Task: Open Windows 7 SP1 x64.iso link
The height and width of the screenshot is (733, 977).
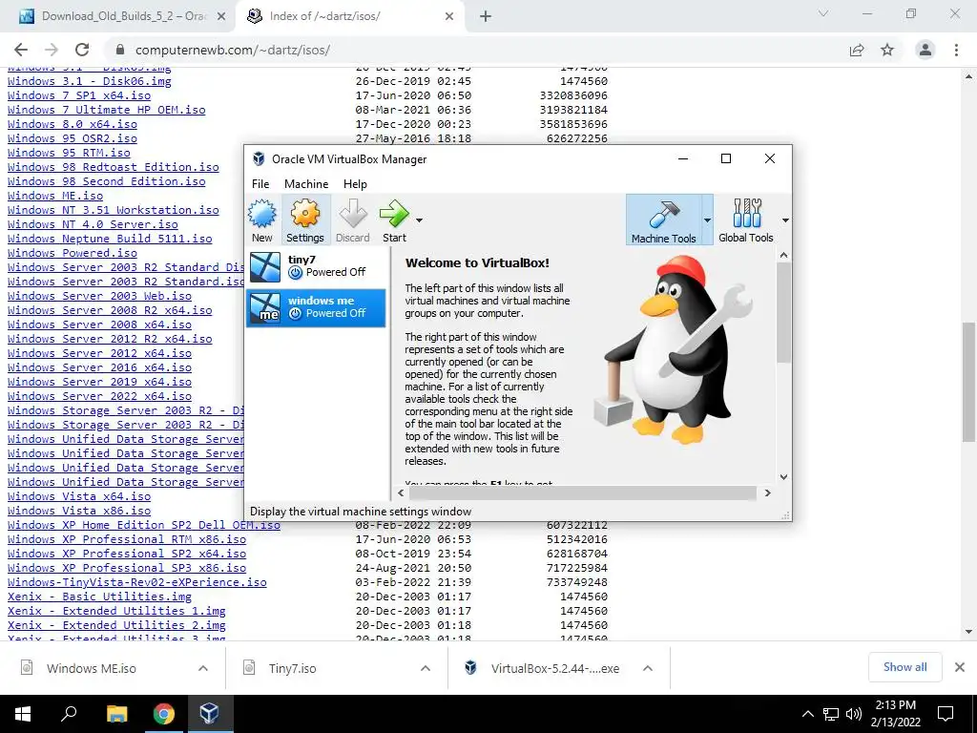Action: [79, 95]
